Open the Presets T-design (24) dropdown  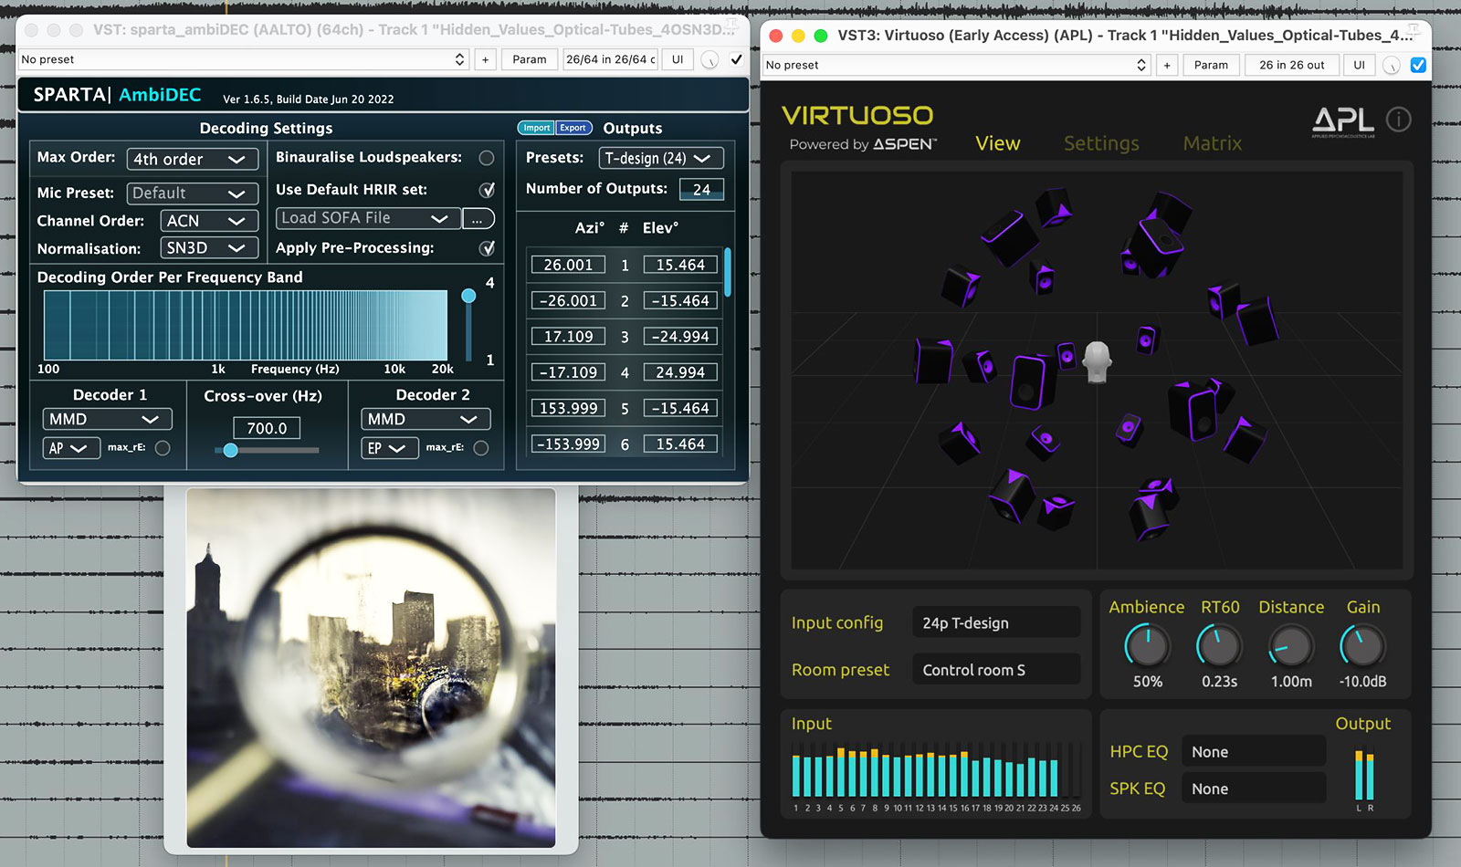pos(661,158)
